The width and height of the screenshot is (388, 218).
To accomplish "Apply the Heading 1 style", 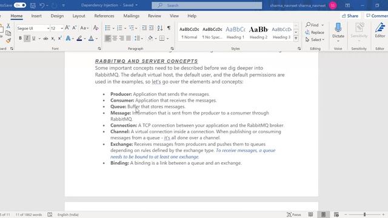I will (x=235, y=33).
